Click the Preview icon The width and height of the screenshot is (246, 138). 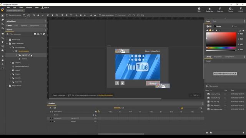coord(230,9)
